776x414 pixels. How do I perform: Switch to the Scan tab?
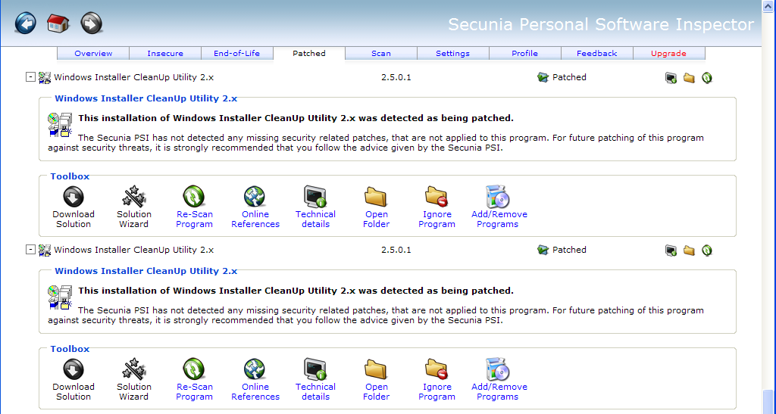(x=381, y=53)
